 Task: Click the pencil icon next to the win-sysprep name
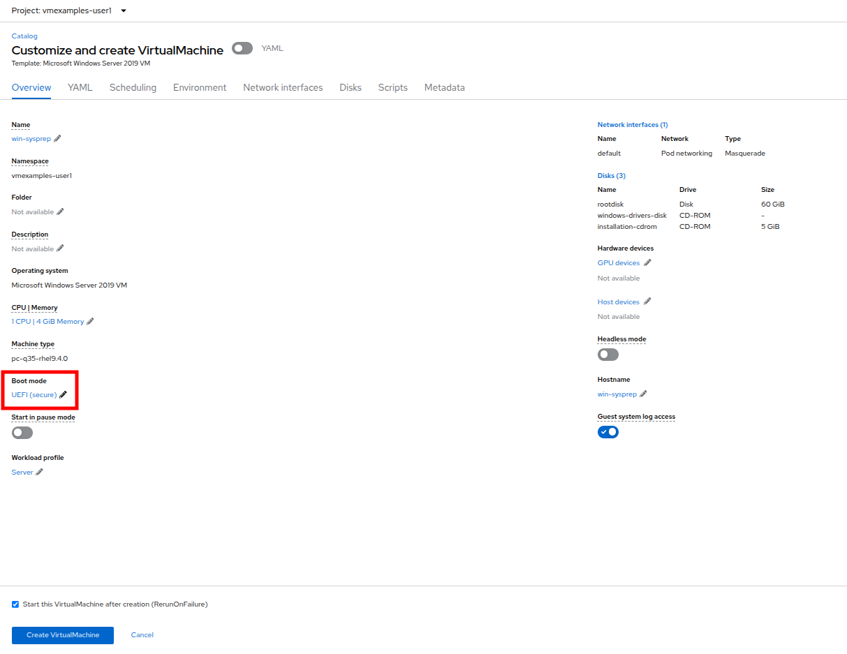click(57, 139)
